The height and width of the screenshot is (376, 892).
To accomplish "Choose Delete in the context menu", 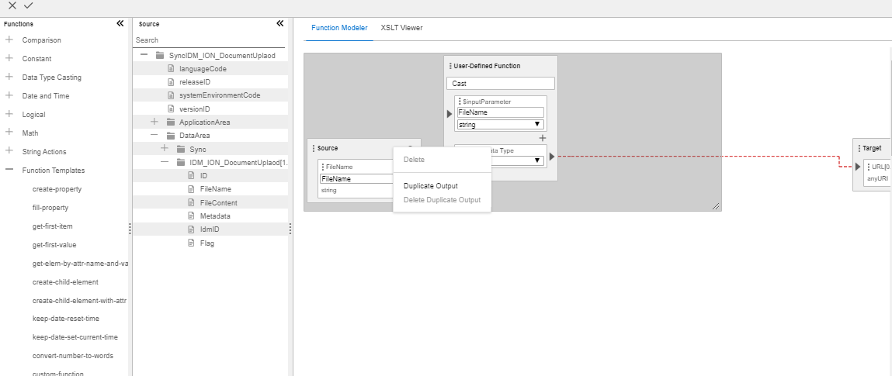I will [x=414, y=160].
